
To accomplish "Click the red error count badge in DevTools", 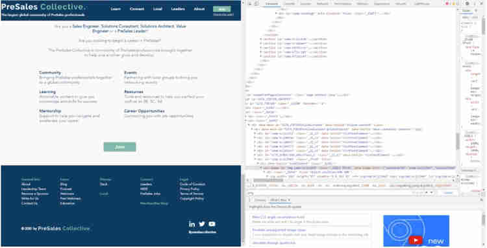I will (x=447, y=4).
